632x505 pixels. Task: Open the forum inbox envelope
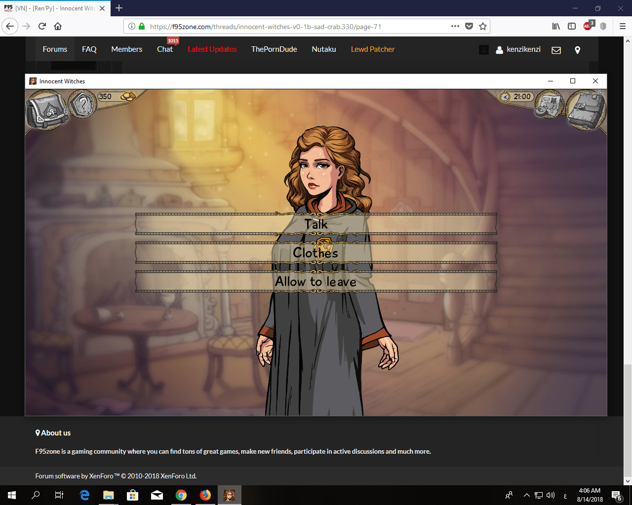pyautogui.click(x=556, y=50)
